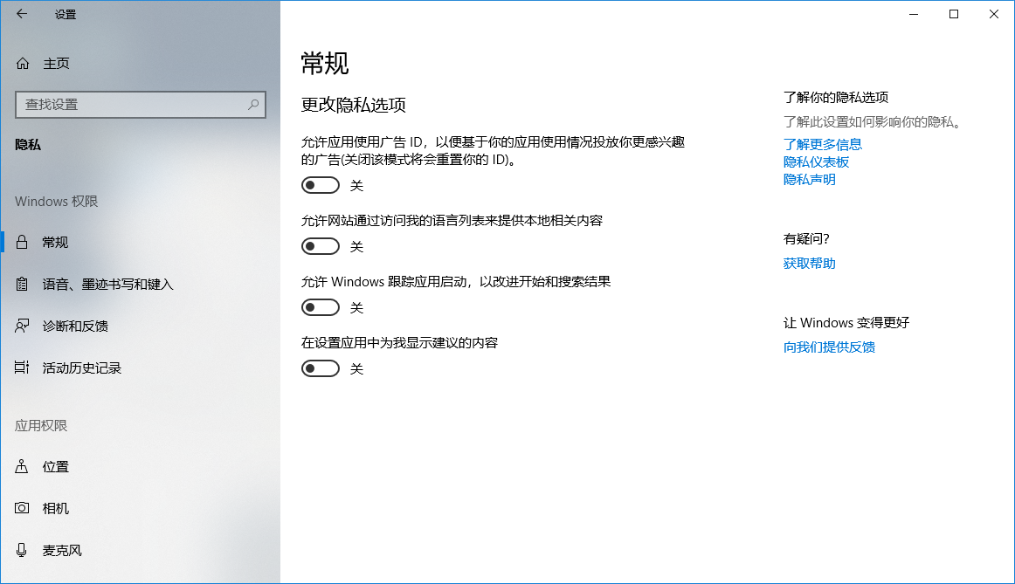The height and width of the screenshot is (584, 1015).
Task: Toggle the advertising ID switch
Action: [x=321, y=185]
